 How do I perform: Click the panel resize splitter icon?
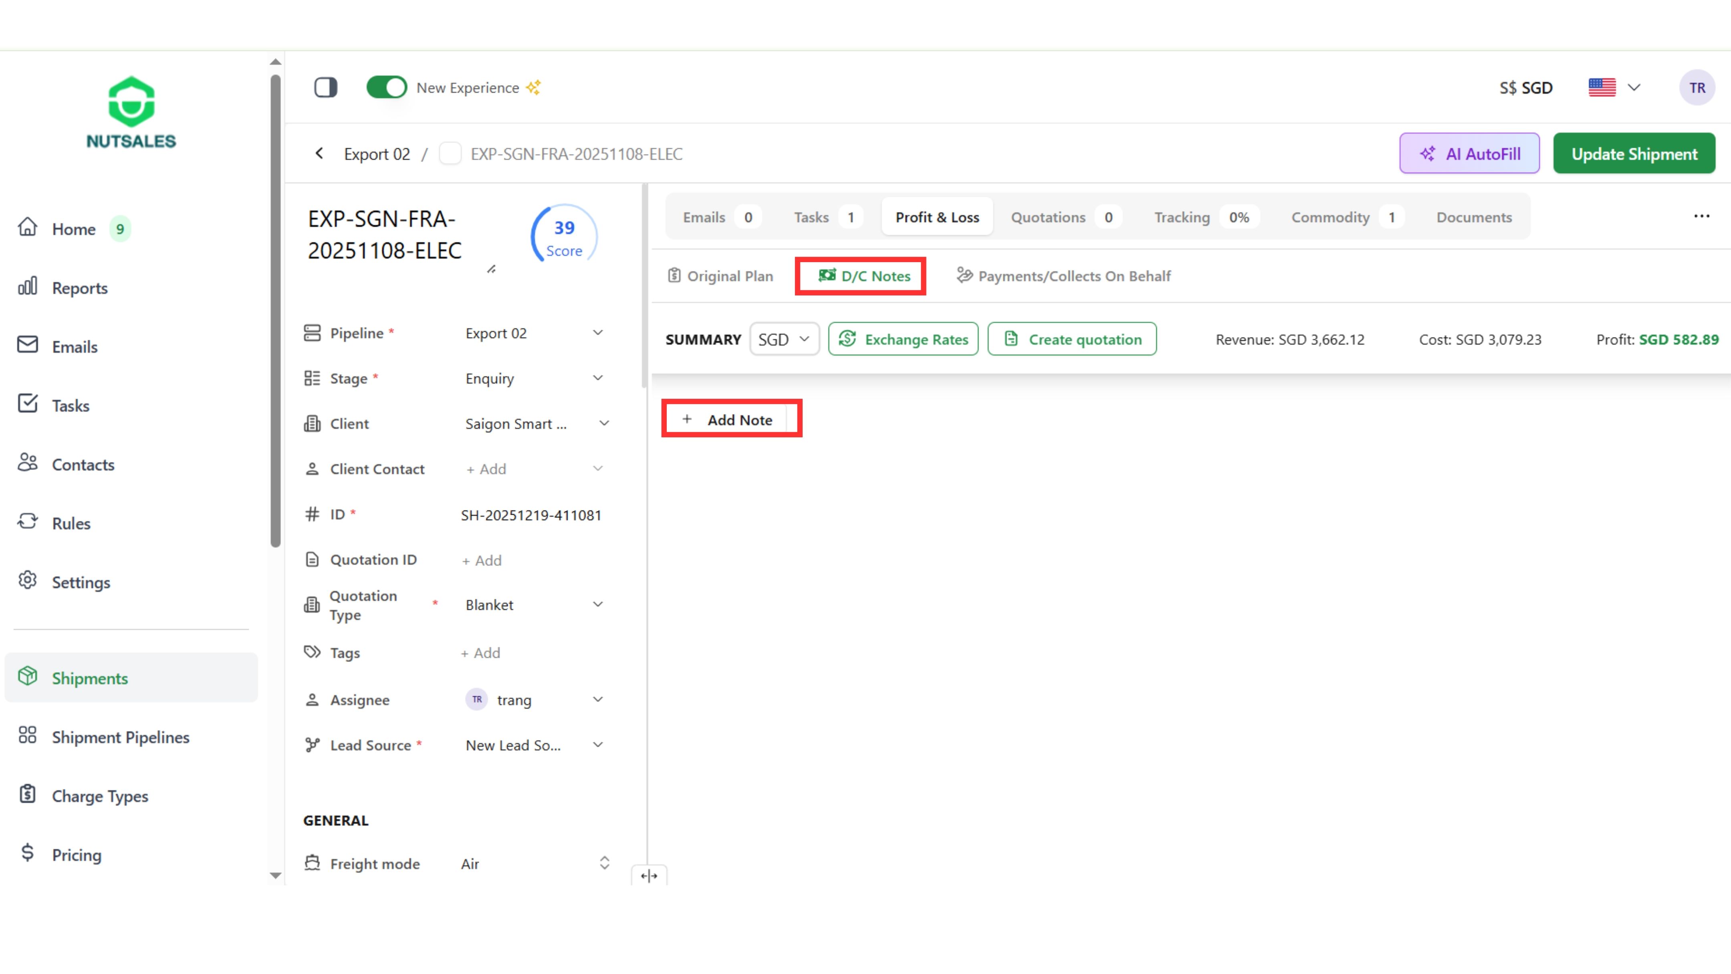click(x=648, y=875)
